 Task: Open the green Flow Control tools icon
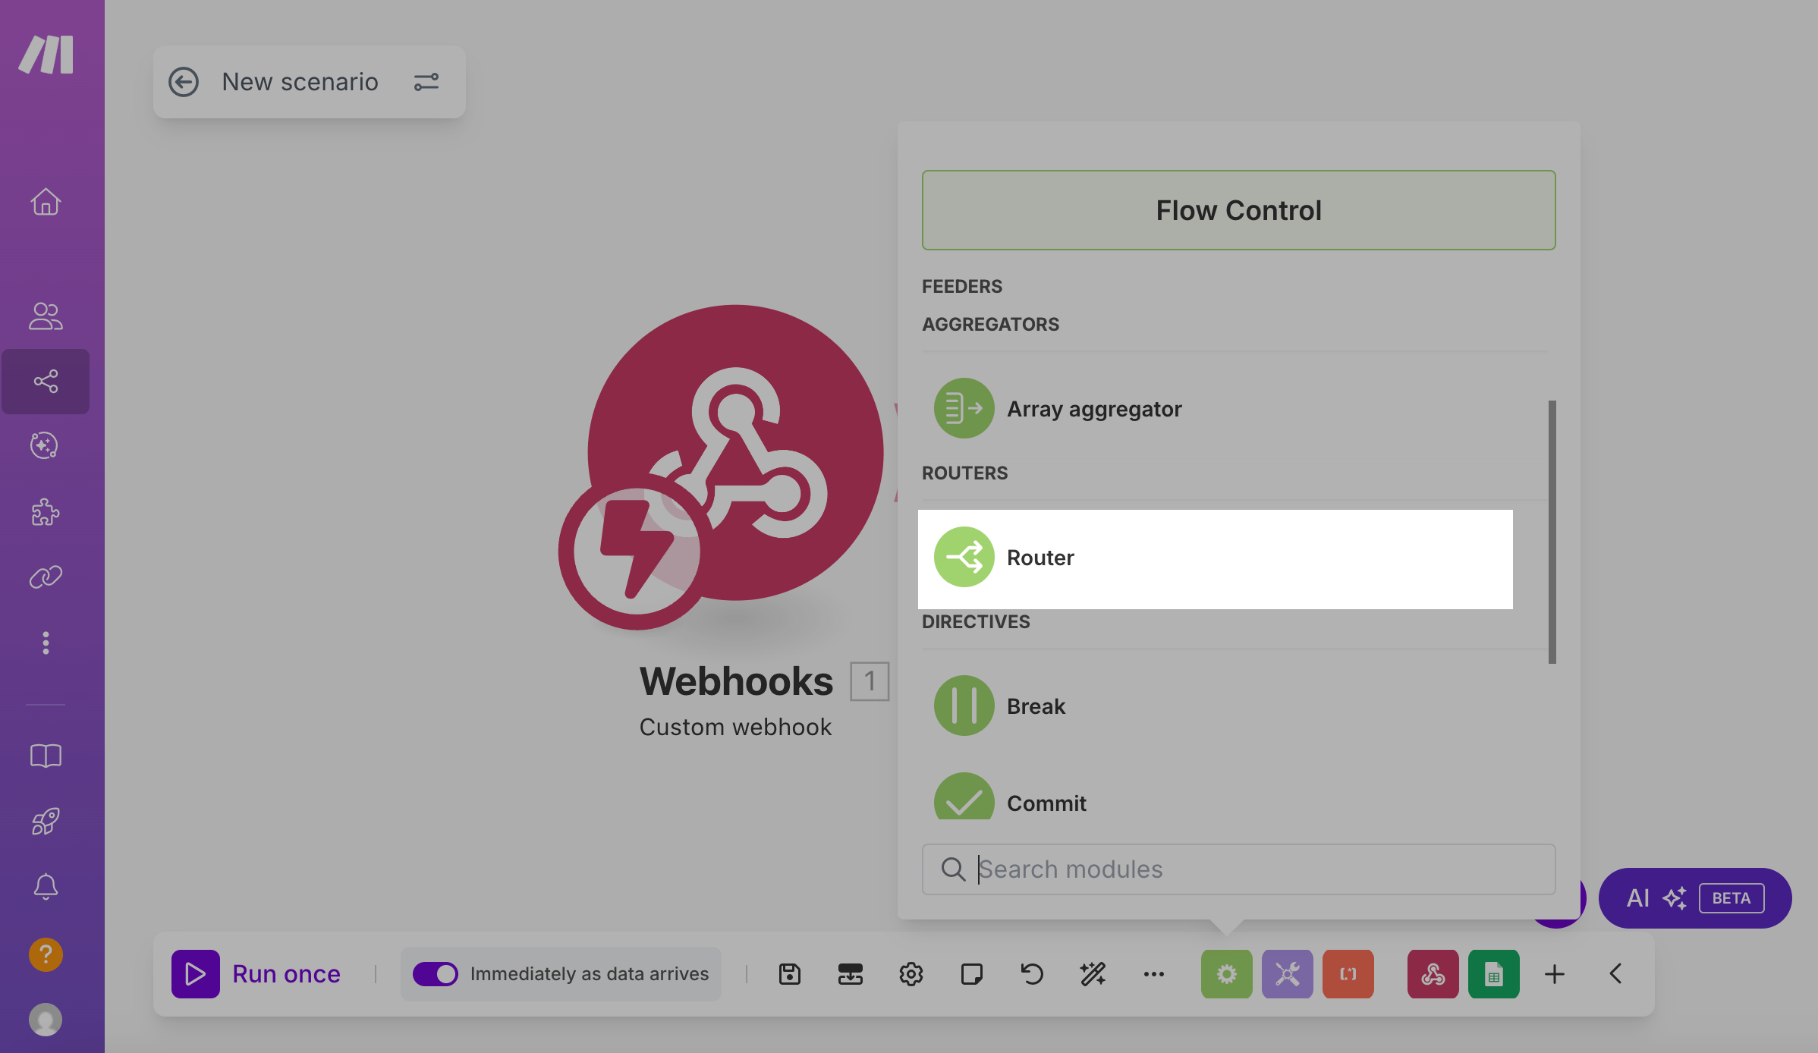pyautogui.click(x=1226, y=974)
